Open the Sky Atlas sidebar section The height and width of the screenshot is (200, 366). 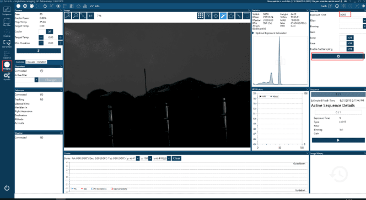(x=7, y=22)
